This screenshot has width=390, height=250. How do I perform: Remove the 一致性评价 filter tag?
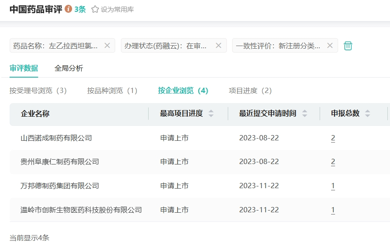click(x=330, y=46)
